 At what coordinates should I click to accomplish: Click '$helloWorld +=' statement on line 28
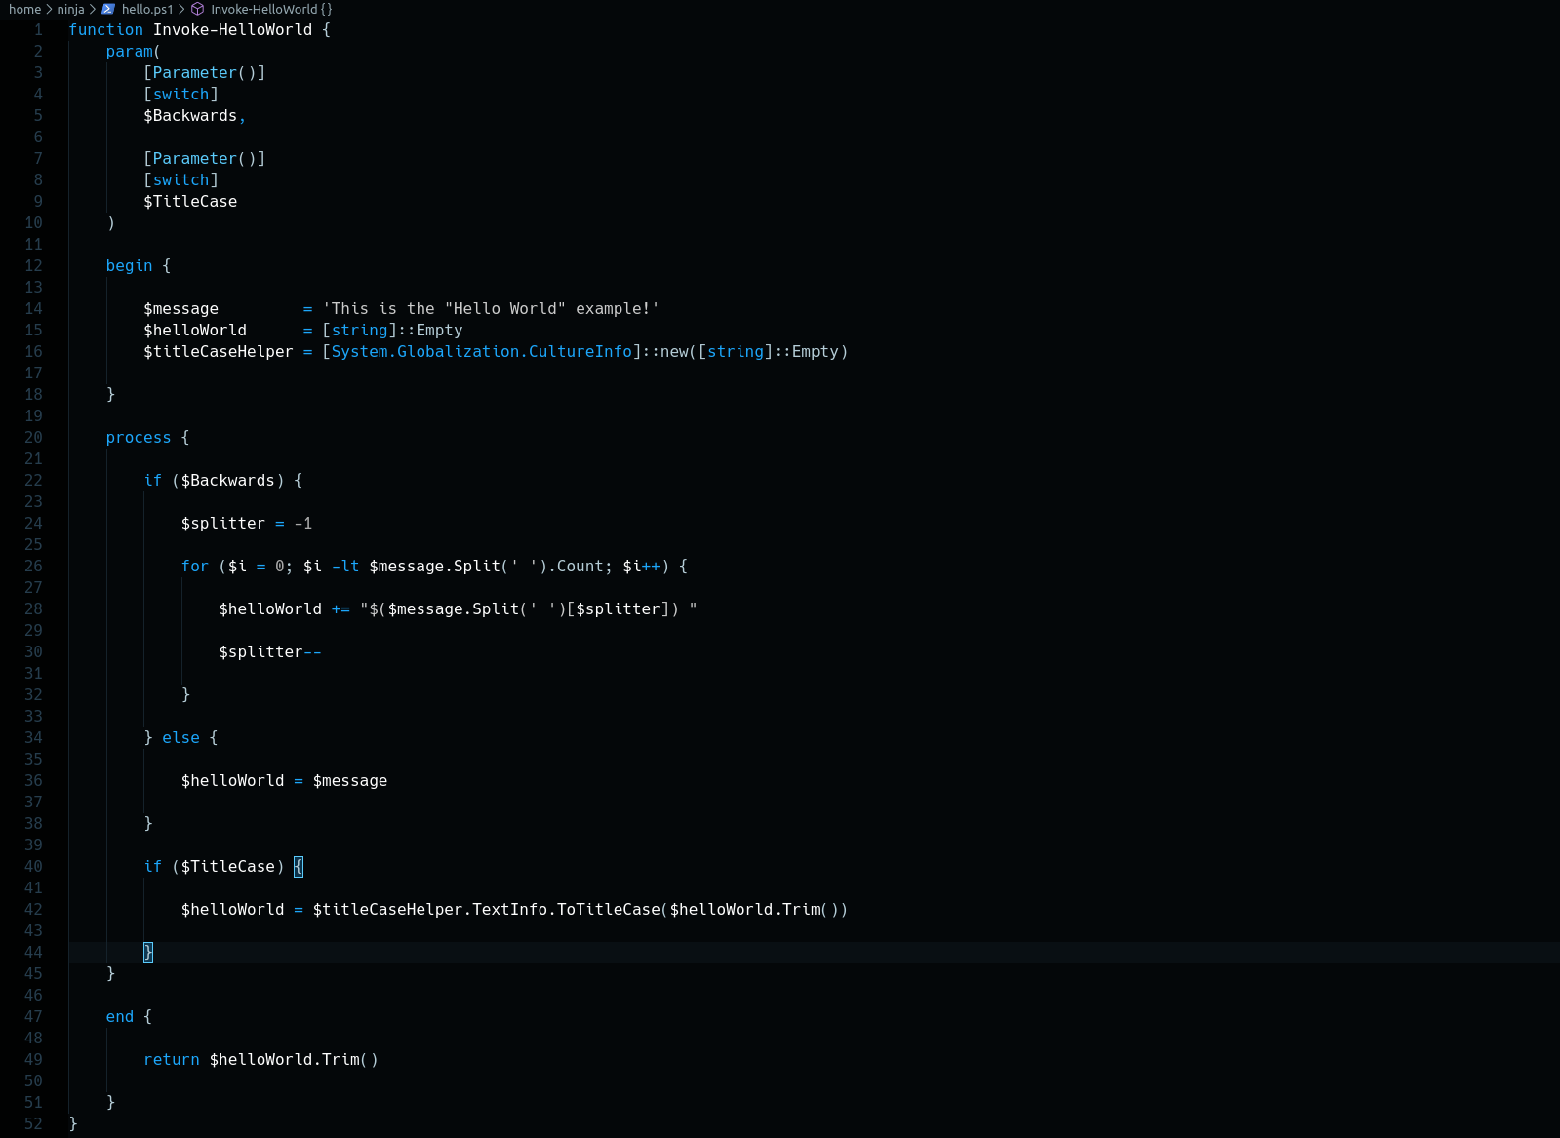tap(285, 609)
